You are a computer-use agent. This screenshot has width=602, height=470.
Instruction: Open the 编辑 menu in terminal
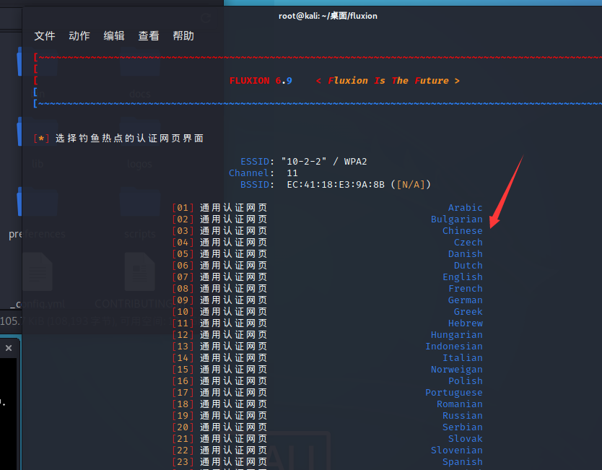click(114, 35)
